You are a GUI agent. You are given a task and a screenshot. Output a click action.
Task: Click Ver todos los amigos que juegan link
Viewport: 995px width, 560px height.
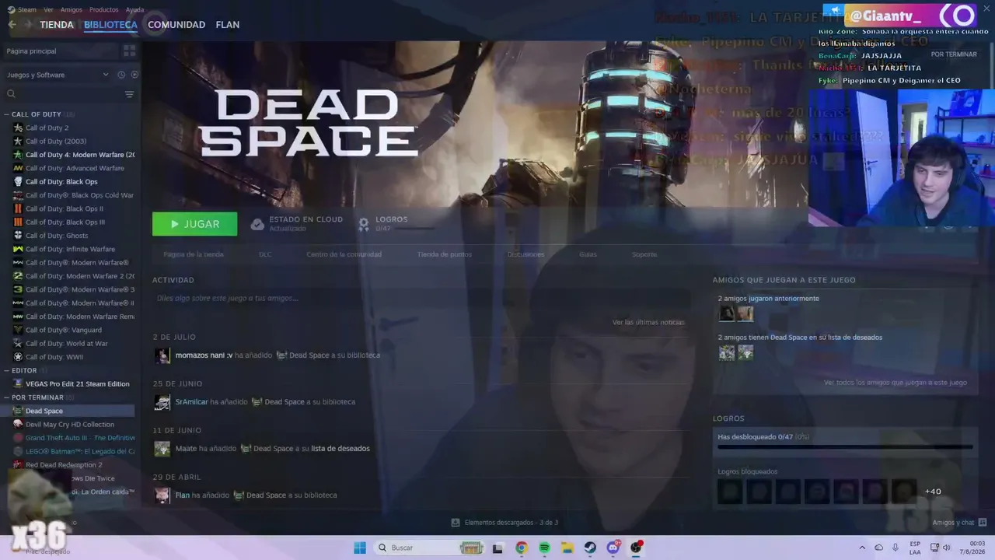coord(895,383)
